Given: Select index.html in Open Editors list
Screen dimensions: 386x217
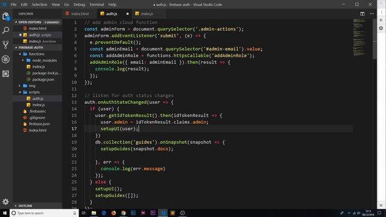Looking at the screenshot, I should pos(37,28).
